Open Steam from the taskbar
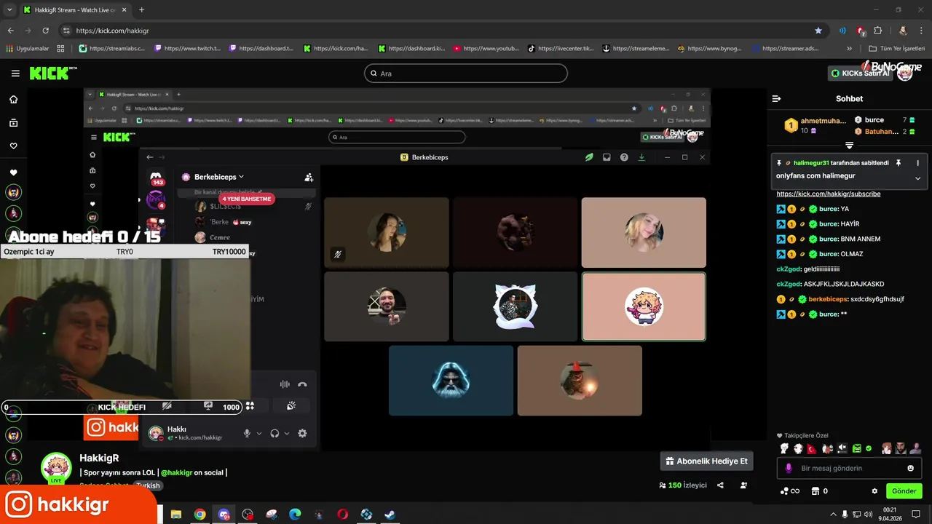Image resolution: width=932 pixels, height=524 pixels. (x=390, y=514)
